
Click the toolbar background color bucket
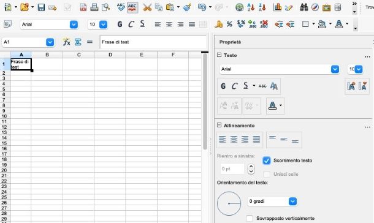322,24
